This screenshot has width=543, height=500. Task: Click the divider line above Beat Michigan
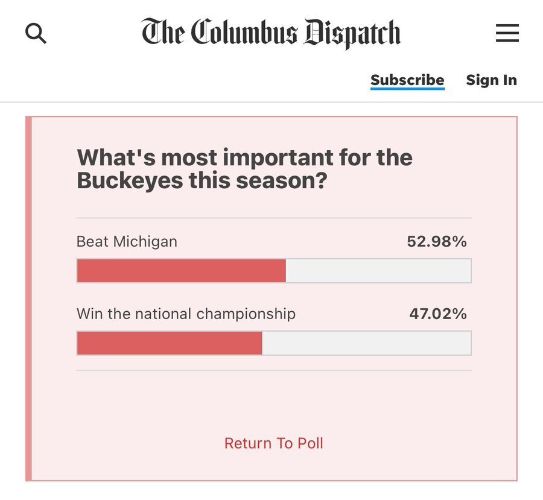[x=274, y=218]
